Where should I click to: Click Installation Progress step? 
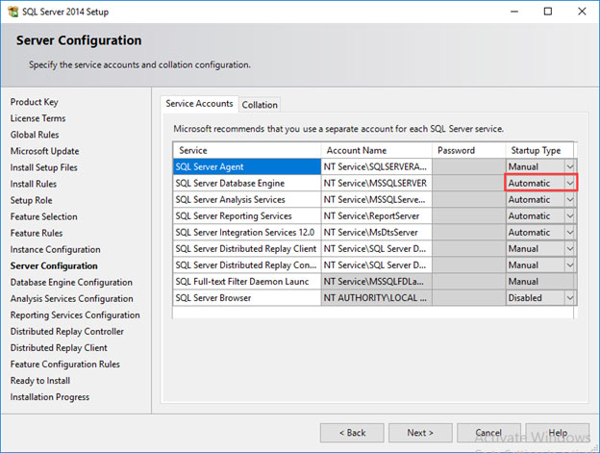[x=50, y=397]
